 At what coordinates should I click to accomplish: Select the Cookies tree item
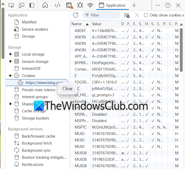pos(29,76)
